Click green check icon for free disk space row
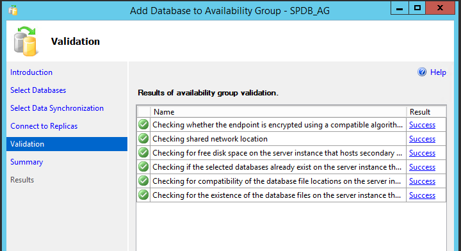Screen dimensions: 461x251 [143, 153]
